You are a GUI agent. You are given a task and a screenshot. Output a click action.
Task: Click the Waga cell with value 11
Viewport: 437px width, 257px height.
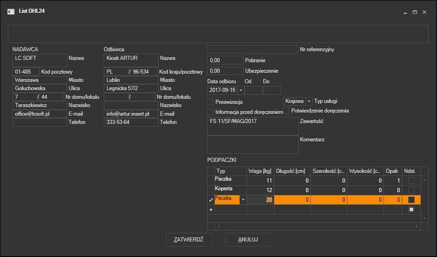(x=260, y=181)
